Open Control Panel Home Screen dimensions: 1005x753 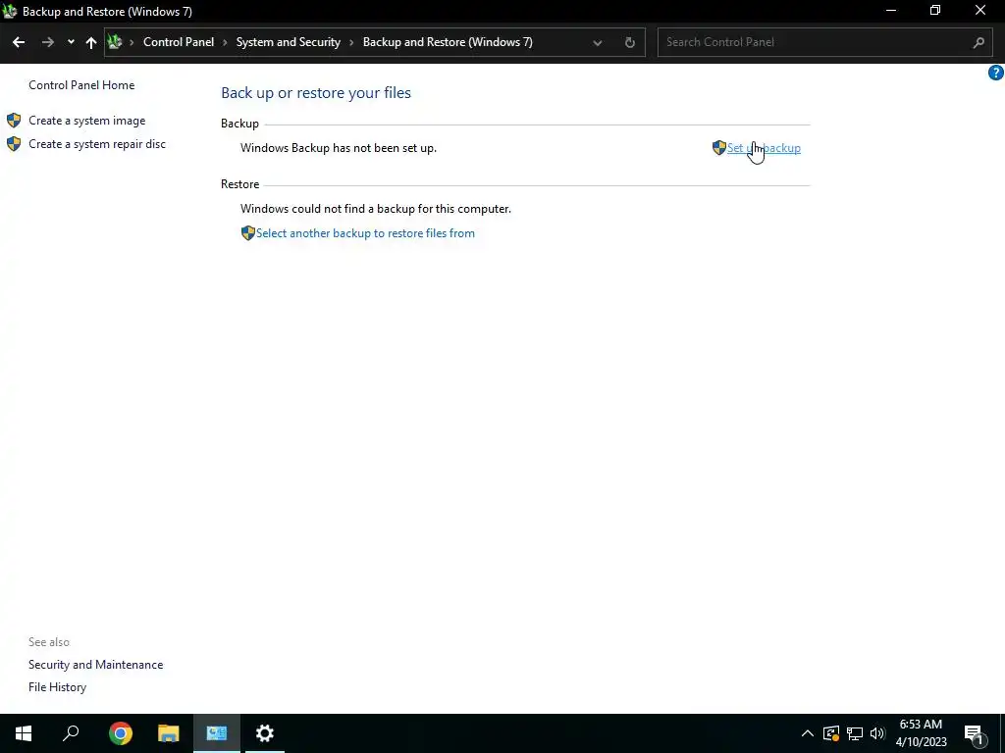(x=81, y=85)
